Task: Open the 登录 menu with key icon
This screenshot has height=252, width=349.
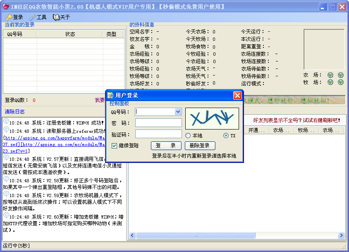Action: tap(14, 17)
